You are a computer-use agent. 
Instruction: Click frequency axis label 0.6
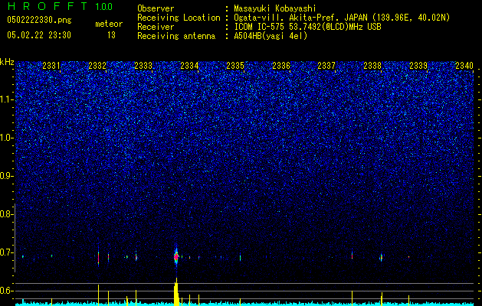[x=7, y=291]
